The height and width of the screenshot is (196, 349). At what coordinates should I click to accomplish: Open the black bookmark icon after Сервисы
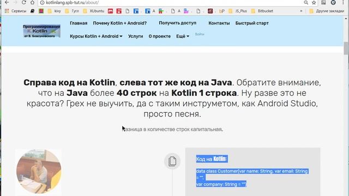[x=33, y=11]
